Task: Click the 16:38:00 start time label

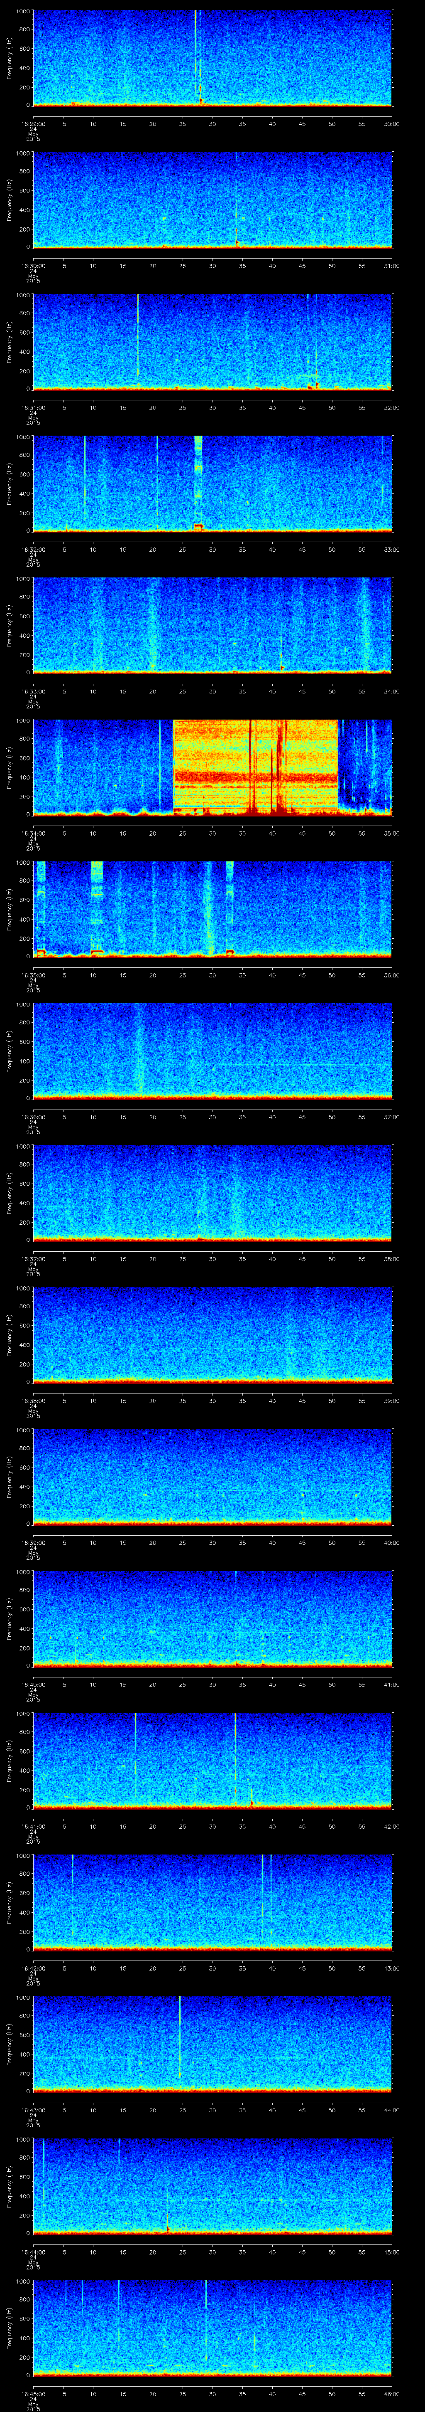Action: (x=33, y=1400)
